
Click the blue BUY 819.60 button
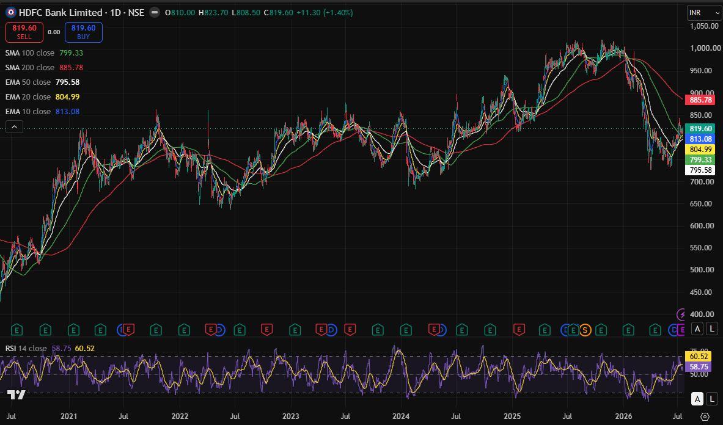84,32
